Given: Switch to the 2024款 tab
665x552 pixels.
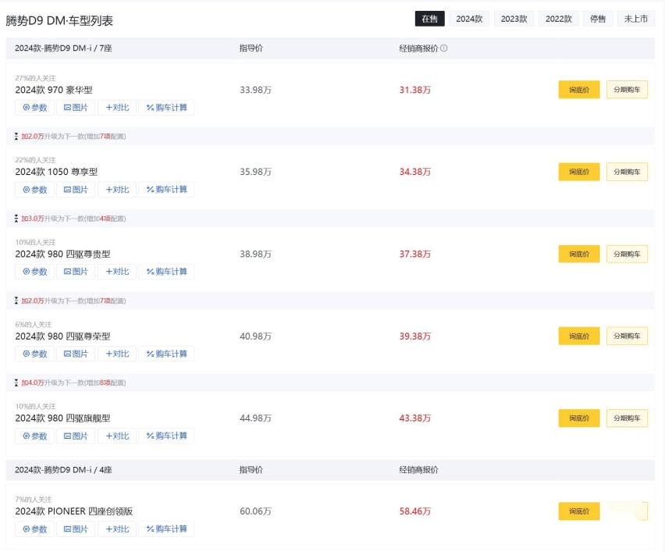Looking at the screenshot, I should pyautogui.click(x=469, y=19).
